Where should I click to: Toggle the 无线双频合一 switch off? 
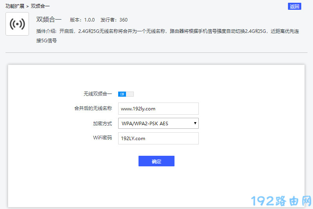point(126,94)
